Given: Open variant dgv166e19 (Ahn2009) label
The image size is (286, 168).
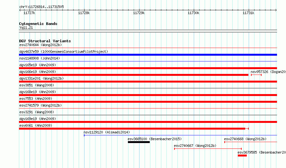Looking at the screenshot, I should click(x=38, y=72).
